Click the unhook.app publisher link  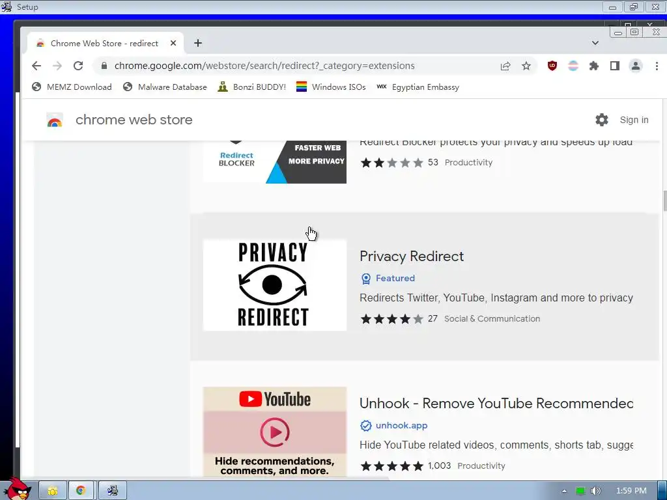click(401, 426)
